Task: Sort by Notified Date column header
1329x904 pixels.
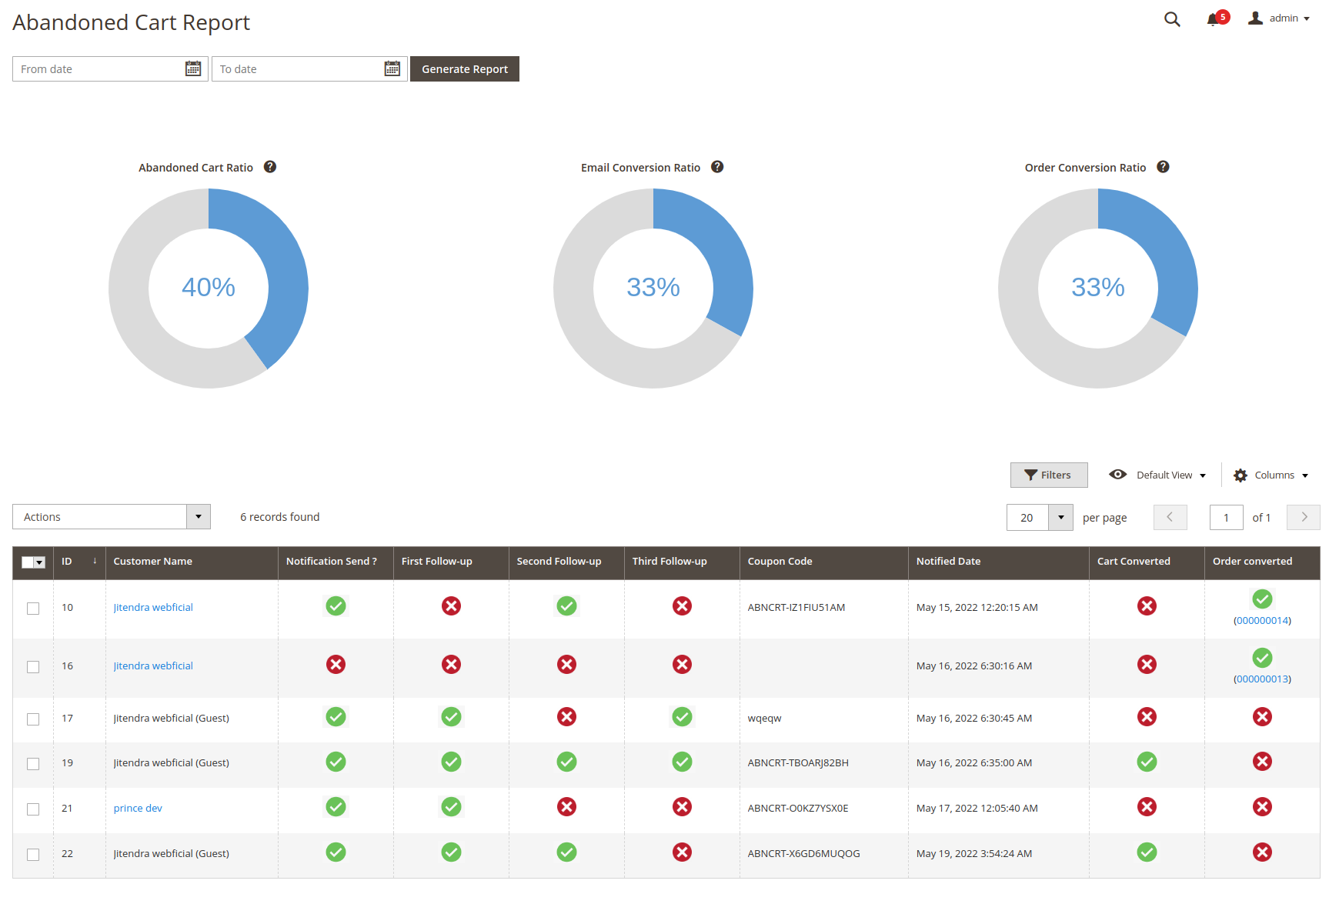Action: click(x=998, y=562)
